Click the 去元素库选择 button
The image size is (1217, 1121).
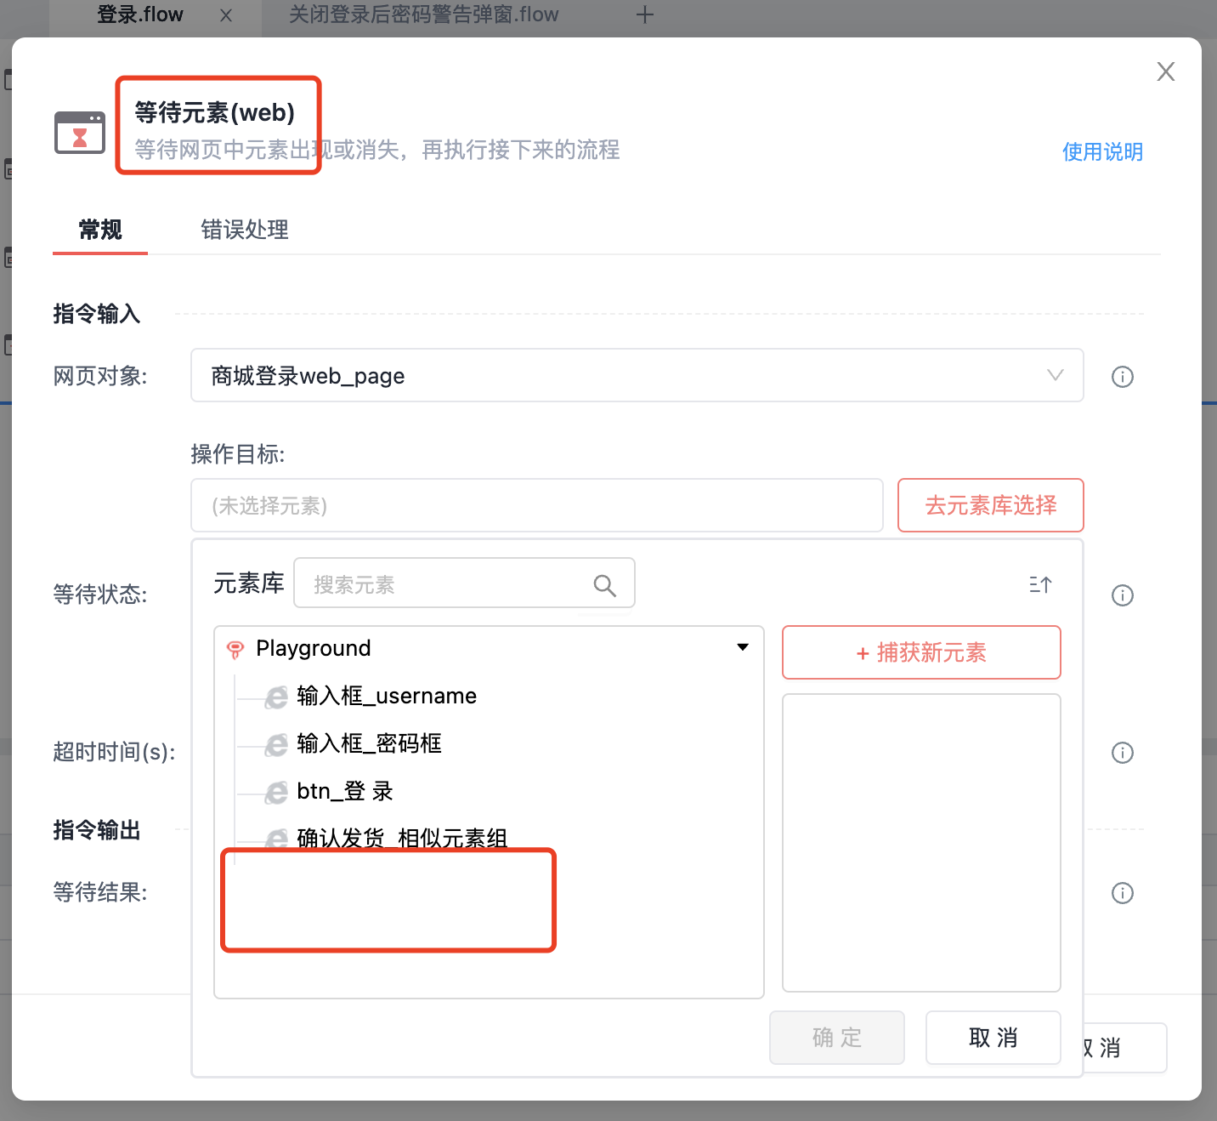(990, 505)
